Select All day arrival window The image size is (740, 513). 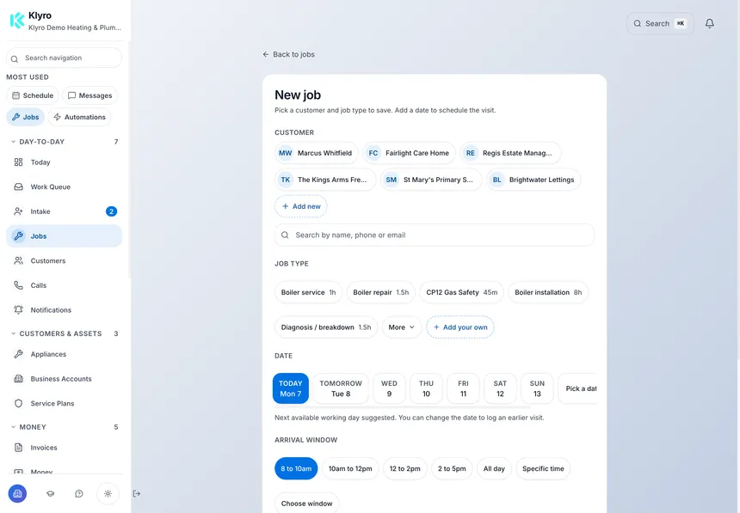coord(494,468)
